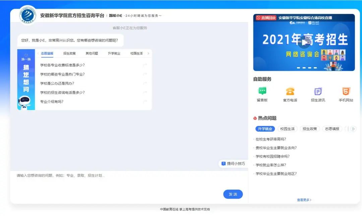Select the 升学就业 tab in chat
The height and width of the screenshot is (216, 362).
pyautogui.click(x=114, y=53)
